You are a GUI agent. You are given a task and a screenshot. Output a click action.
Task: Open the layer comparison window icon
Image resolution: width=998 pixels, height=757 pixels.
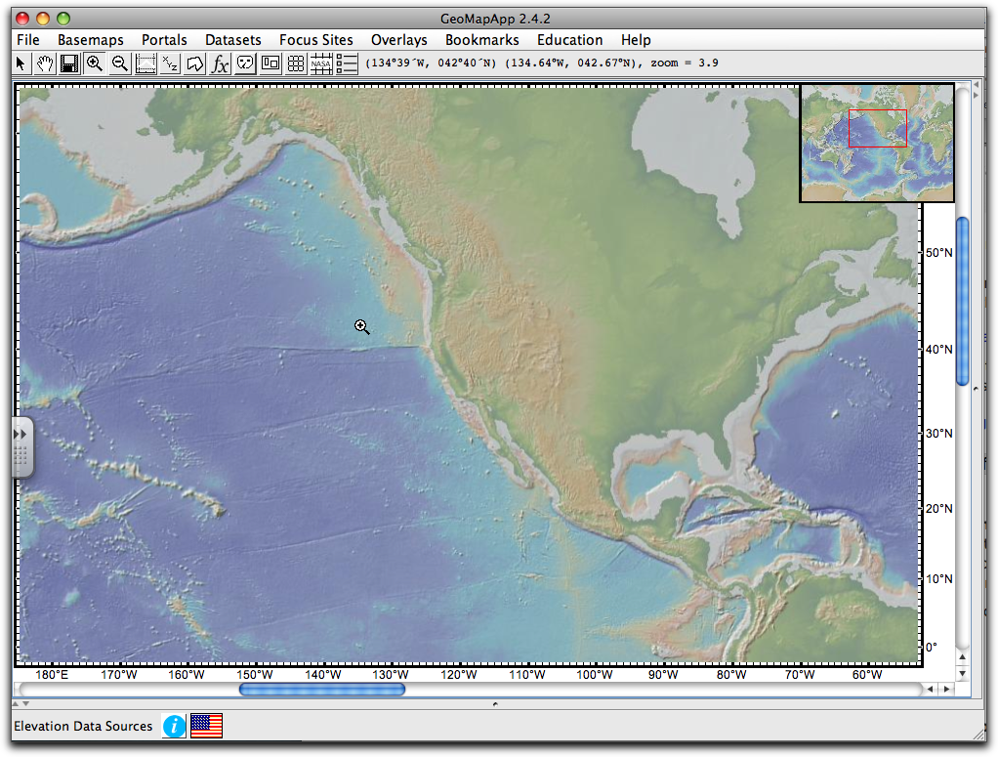(270, 63)
